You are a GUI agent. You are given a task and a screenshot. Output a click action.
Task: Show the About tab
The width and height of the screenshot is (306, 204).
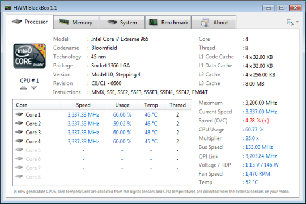(x=214, y=23)
